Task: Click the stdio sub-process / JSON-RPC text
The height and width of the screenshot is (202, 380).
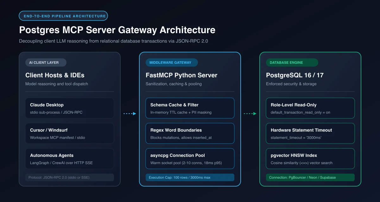Action: [x=56, y=112]
